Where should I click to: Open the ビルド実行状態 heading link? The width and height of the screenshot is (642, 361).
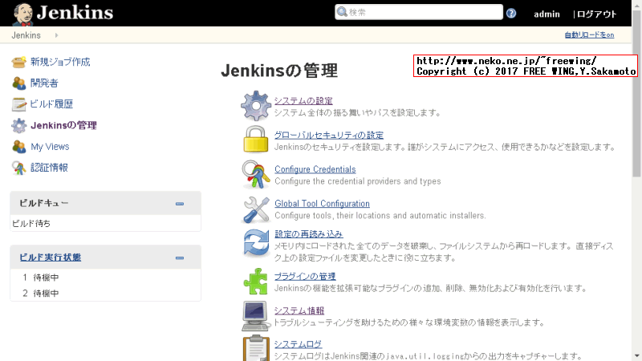coord(51,257)
